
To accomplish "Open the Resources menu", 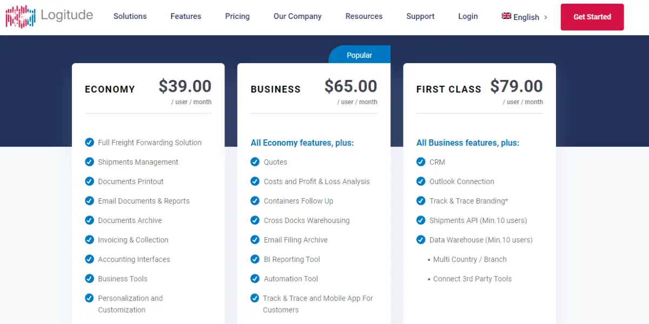I will (364, 16).
